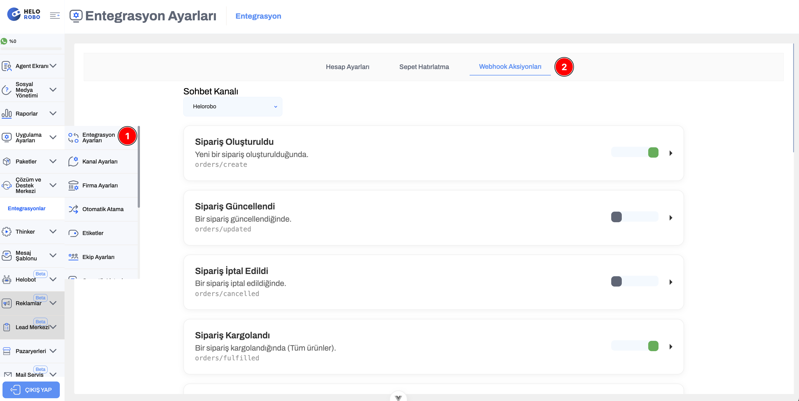Expand the Sipariş İptal Edildi card arrow
The width and height of the screenshot is (799, 401).
coord(671,282)
